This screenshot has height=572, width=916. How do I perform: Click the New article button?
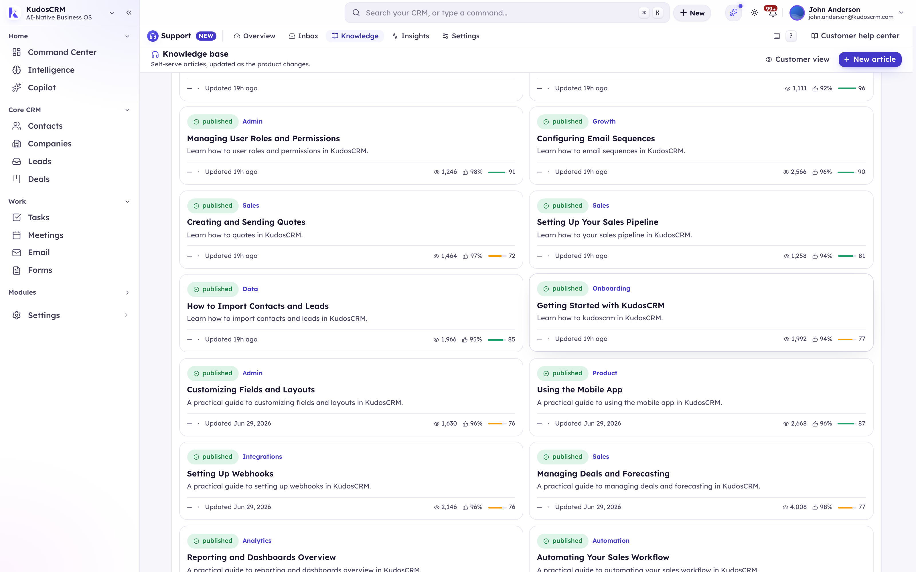coord(870,59)
